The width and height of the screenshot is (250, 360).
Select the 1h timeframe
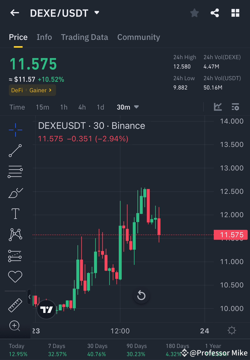(x=64, y=107)
